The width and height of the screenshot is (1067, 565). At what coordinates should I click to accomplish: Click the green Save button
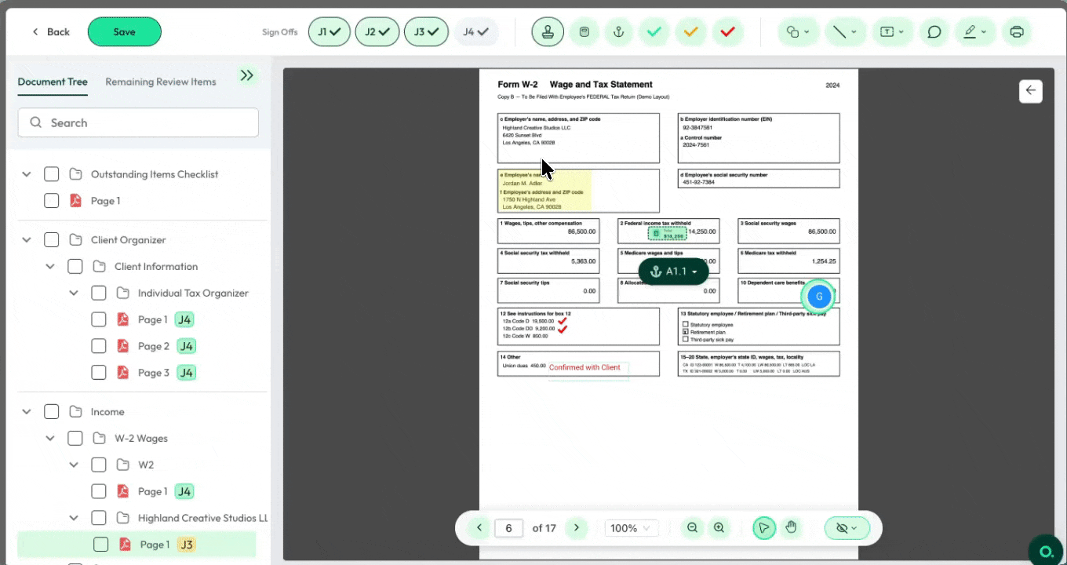(124, 32)
